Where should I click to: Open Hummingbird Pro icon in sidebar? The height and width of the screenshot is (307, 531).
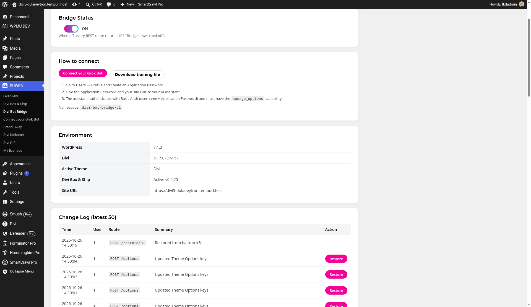click(5, 253)
